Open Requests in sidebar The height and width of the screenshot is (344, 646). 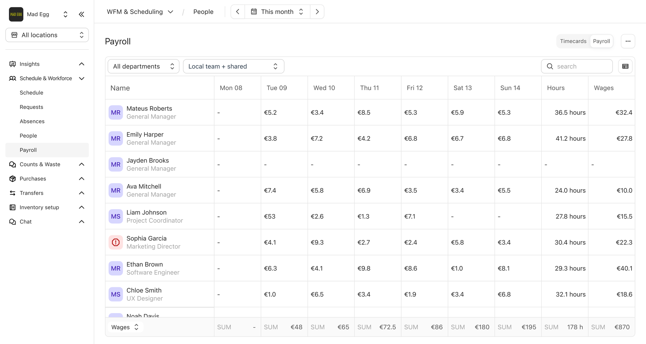(x=47, y=107)
